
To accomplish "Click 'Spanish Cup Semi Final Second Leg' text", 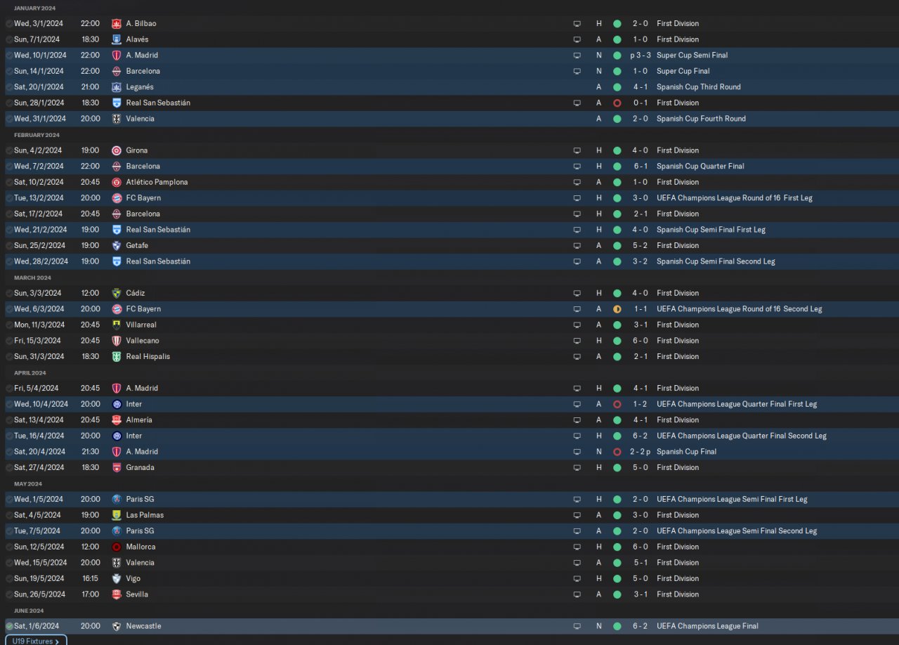I will tap(716, 261).
